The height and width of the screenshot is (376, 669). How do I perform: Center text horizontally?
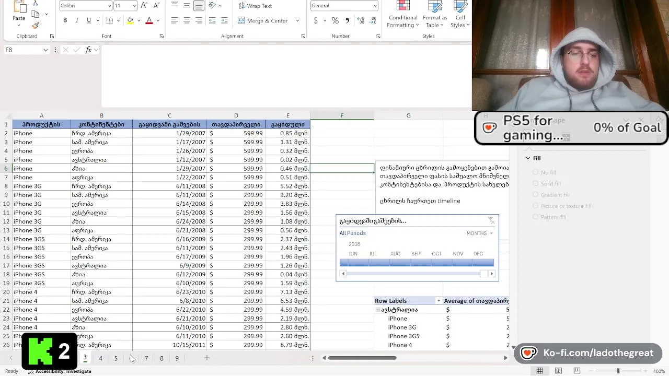point(187,20)
